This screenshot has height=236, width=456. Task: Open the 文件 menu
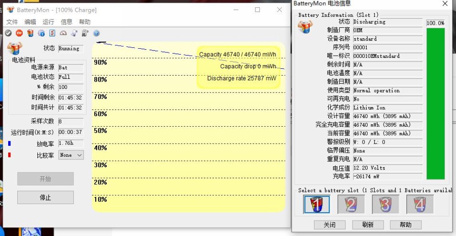click(x=12, y=22)
